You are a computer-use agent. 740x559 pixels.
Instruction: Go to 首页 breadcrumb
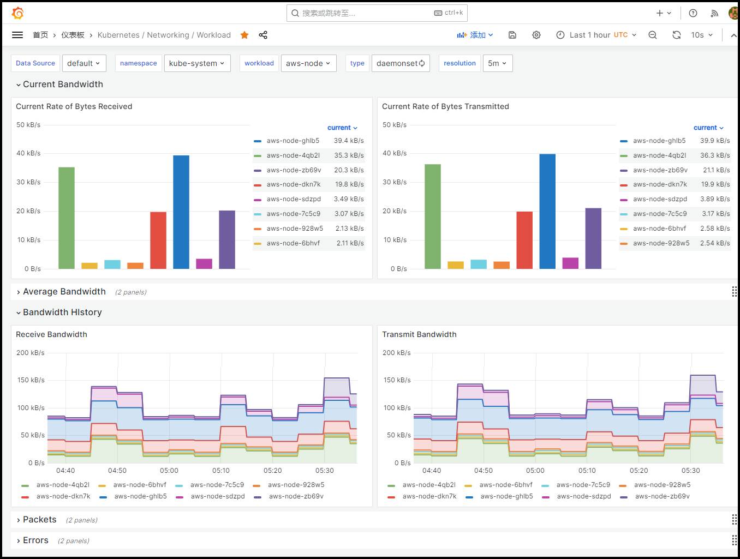point(40,35)
